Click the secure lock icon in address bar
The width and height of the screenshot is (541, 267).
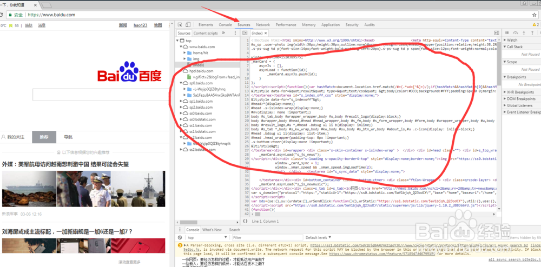pyautogui.click(x=10, y=15)
